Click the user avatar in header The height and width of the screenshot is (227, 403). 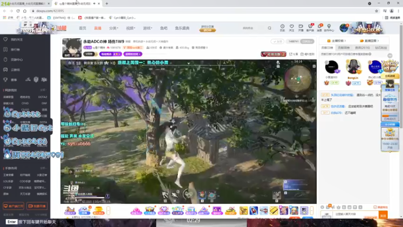tap(344, 28)
